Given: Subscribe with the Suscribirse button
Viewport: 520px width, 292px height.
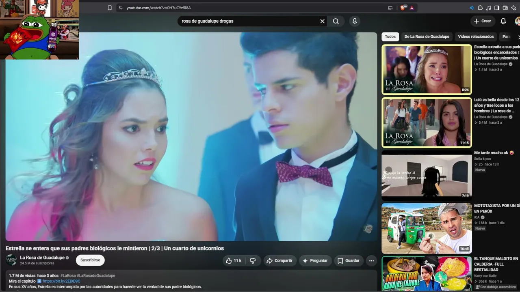Looking at the screenshot, I should tap(90, 260).
